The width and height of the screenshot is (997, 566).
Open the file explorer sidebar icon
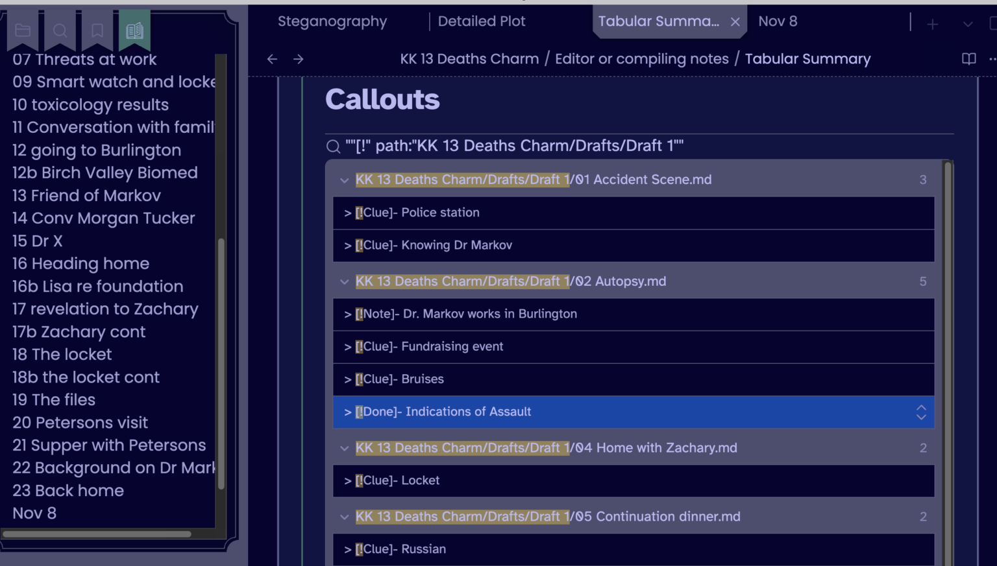tap(23, 29)
